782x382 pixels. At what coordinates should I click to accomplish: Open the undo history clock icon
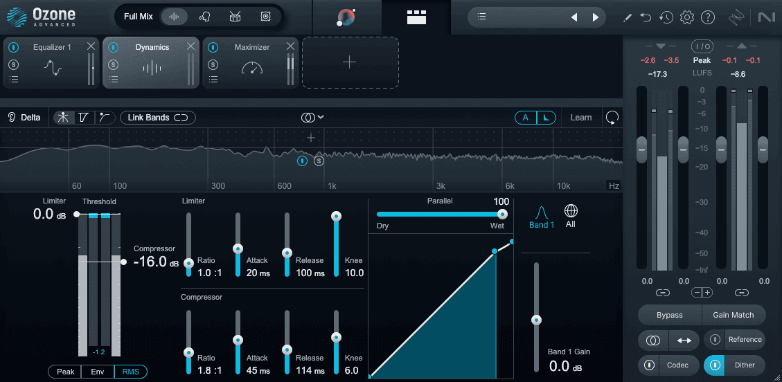666,17
